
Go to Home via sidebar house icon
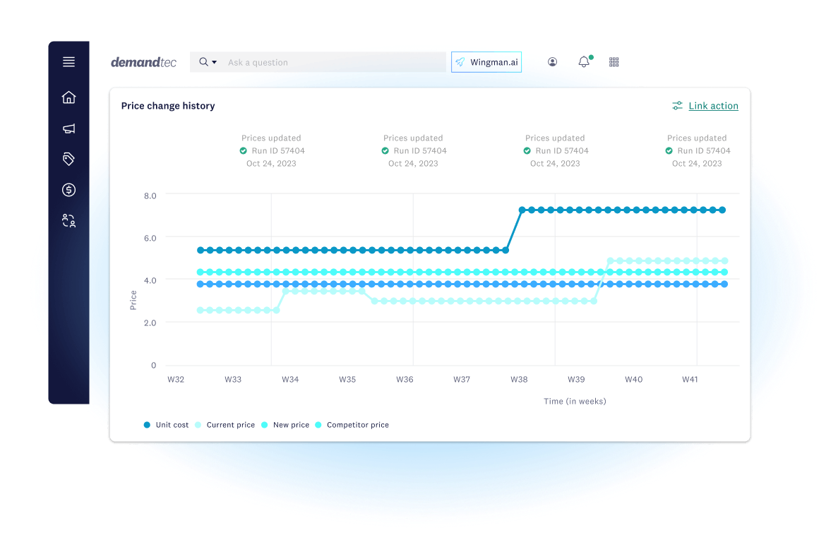point(68,97)
